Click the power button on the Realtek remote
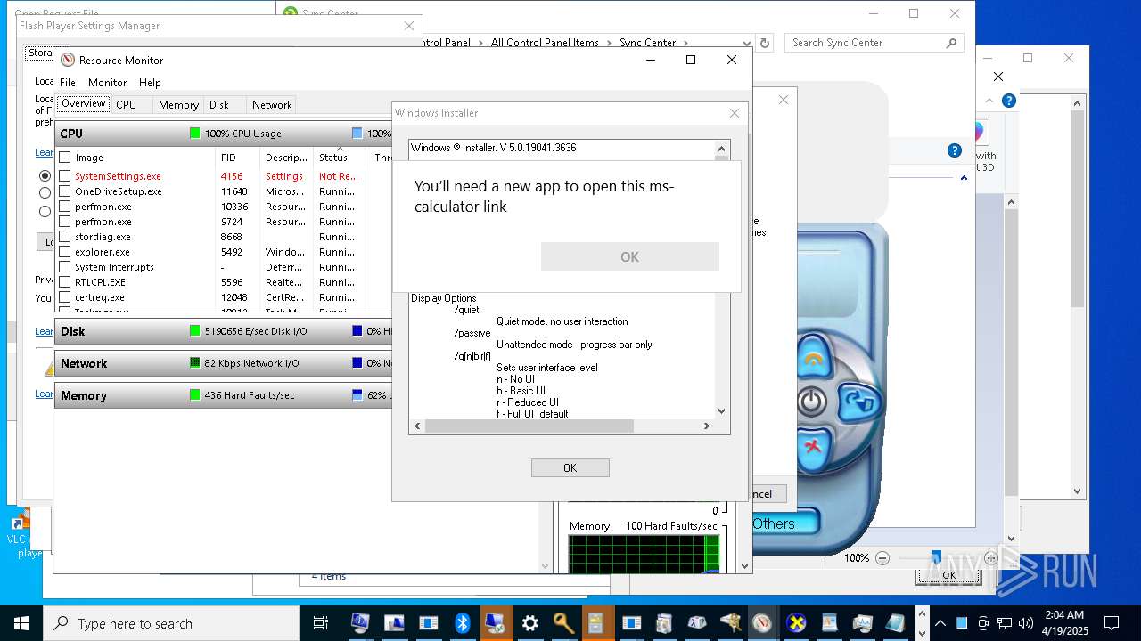1141x641 pixels. tap(811, 402)
